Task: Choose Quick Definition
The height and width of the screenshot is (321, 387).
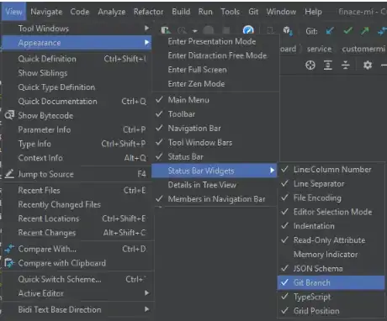Action: point(77,59)
